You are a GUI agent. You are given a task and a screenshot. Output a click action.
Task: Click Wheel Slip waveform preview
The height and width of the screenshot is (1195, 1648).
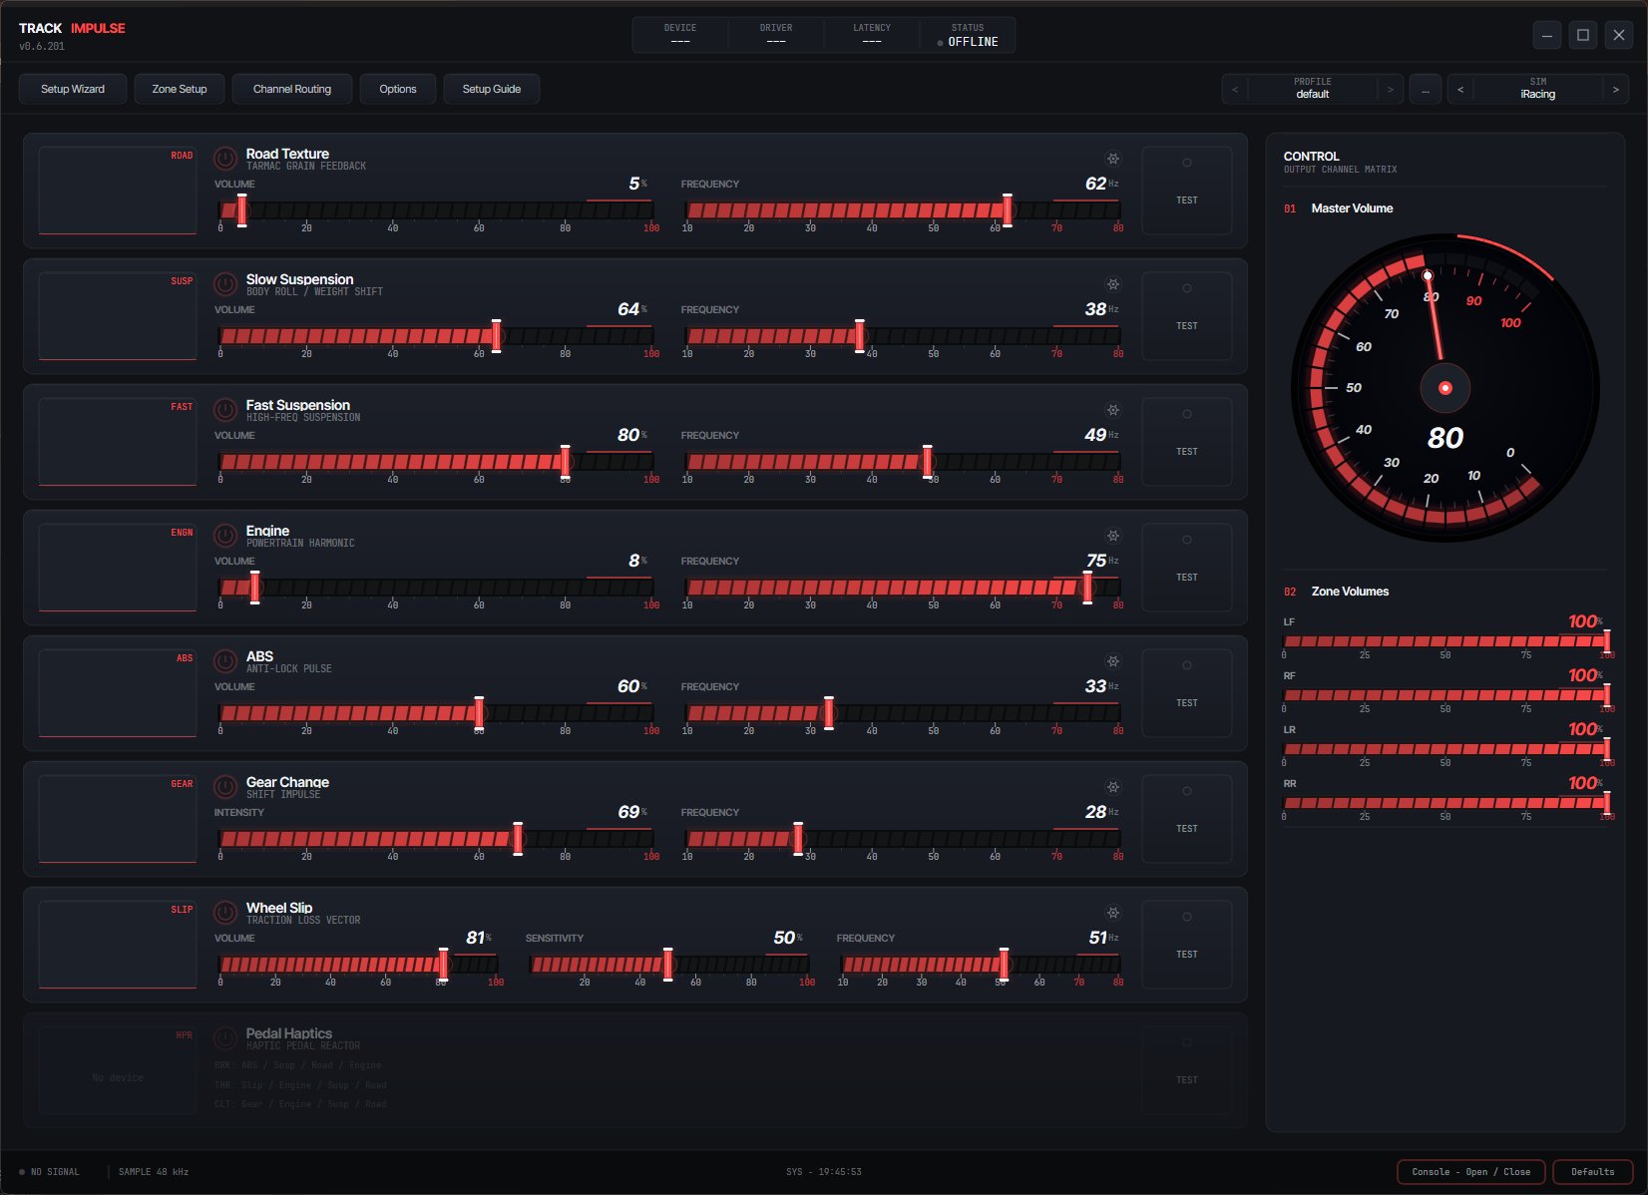click(118, 945)
